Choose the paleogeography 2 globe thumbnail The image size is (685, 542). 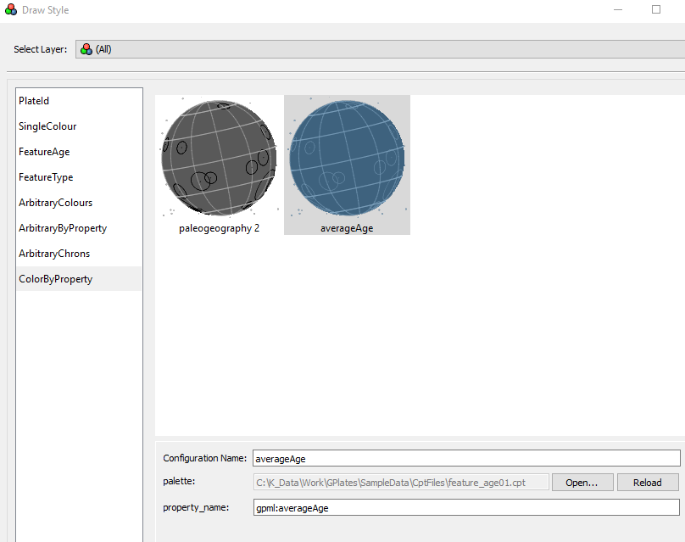[x=219, y=165]
